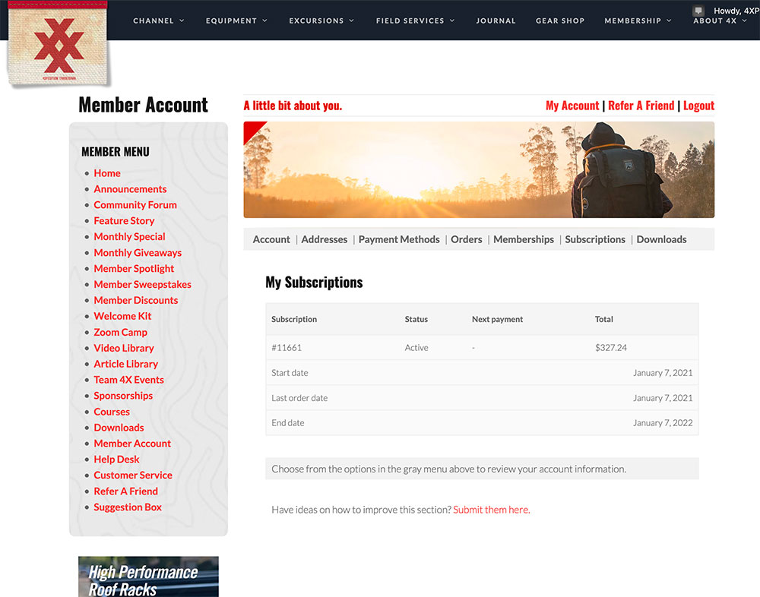The image size is (760, 597).
Task: Expand the Channel menu
Action: tap(159, 21)
